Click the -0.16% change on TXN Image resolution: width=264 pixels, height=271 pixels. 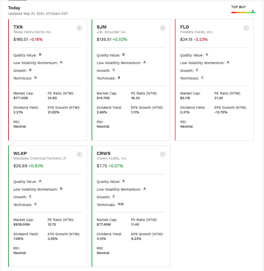pyautogui.click(x=36, y=39)
